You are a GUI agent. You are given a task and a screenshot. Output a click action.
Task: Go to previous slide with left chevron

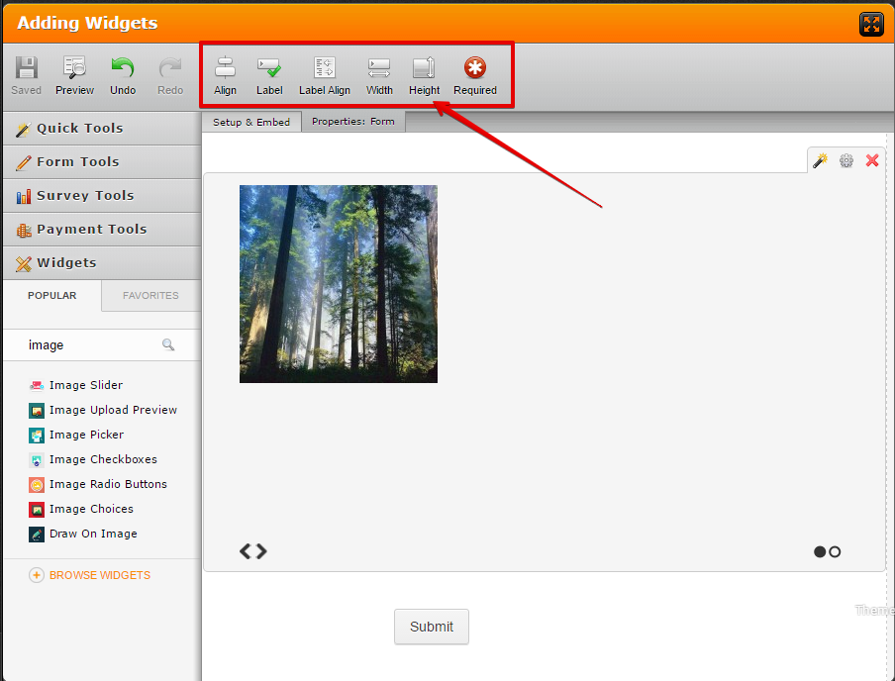246,551
